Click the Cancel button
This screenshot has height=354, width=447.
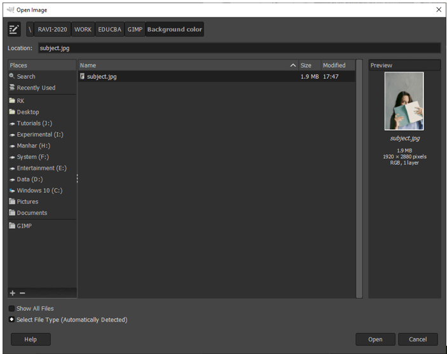(418, 339)
